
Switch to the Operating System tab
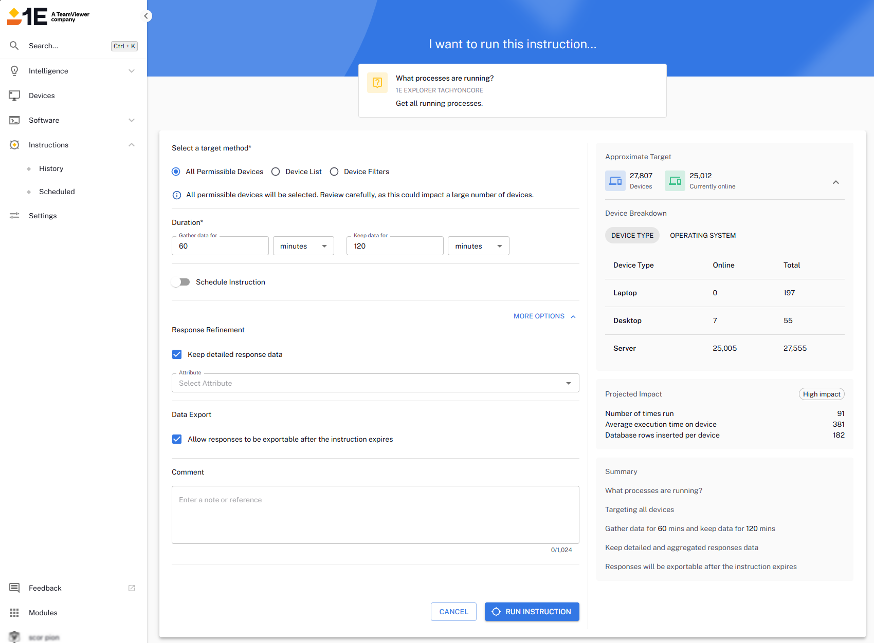click(x=702, y=235)
